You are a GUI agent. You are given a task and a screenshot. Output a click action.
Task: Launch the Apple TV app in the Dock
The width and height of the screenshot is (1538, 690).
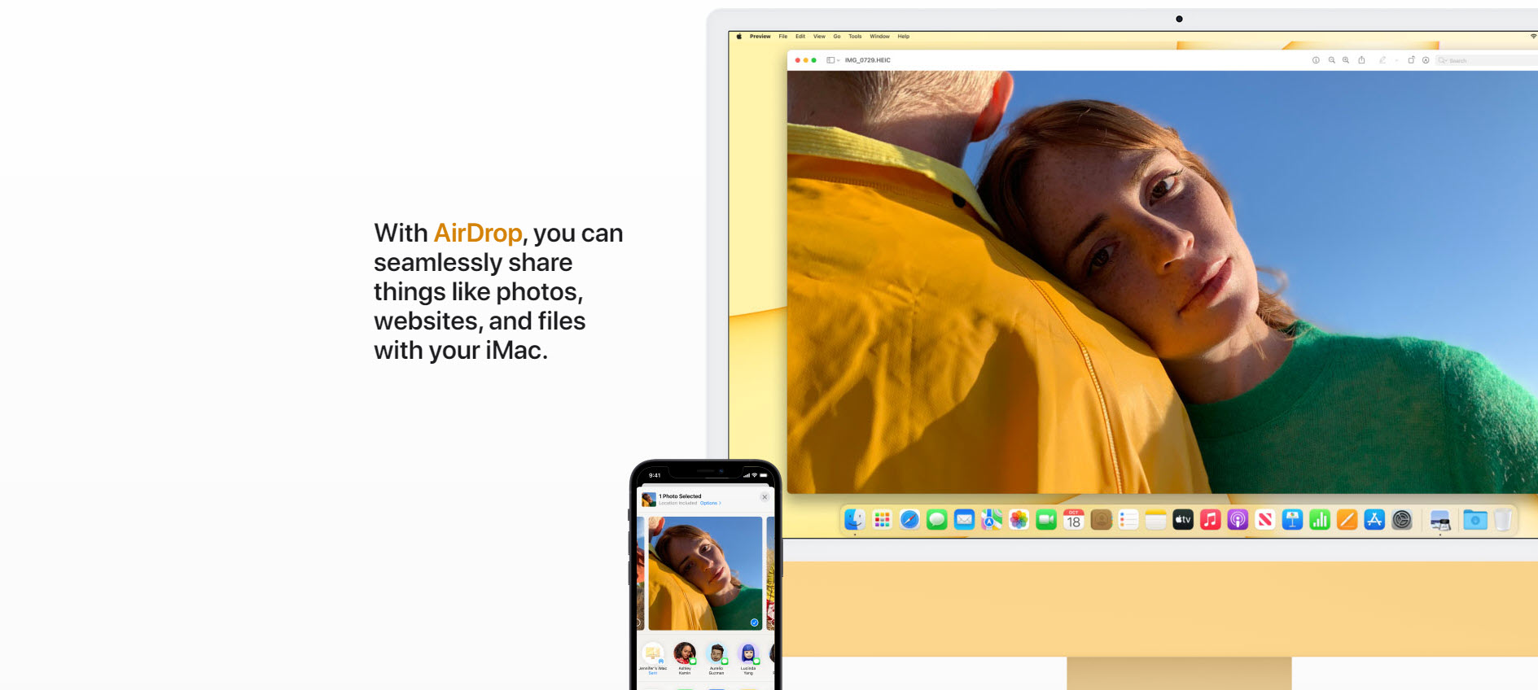point(1183,519)
